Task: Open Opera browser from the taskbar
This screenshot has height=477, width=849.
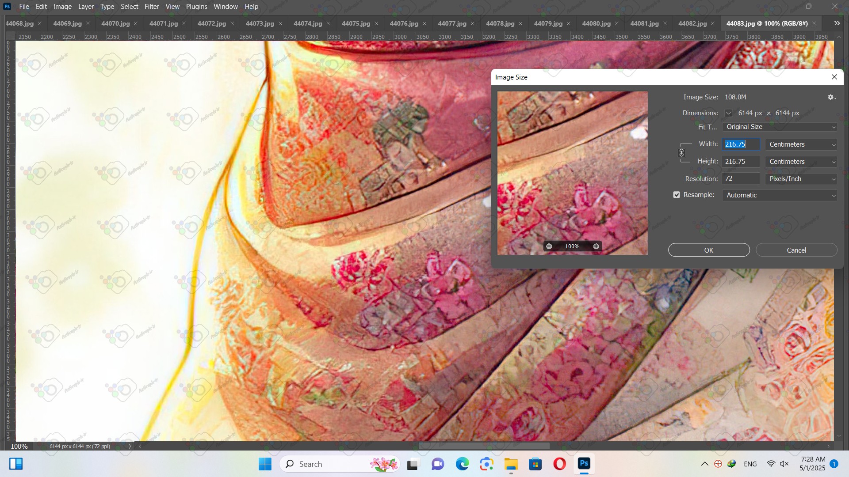Action: tap(560, 464)
